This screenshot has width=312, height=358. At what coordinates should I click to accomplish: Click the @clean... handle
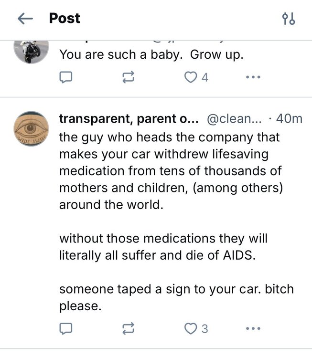(234, 119)
